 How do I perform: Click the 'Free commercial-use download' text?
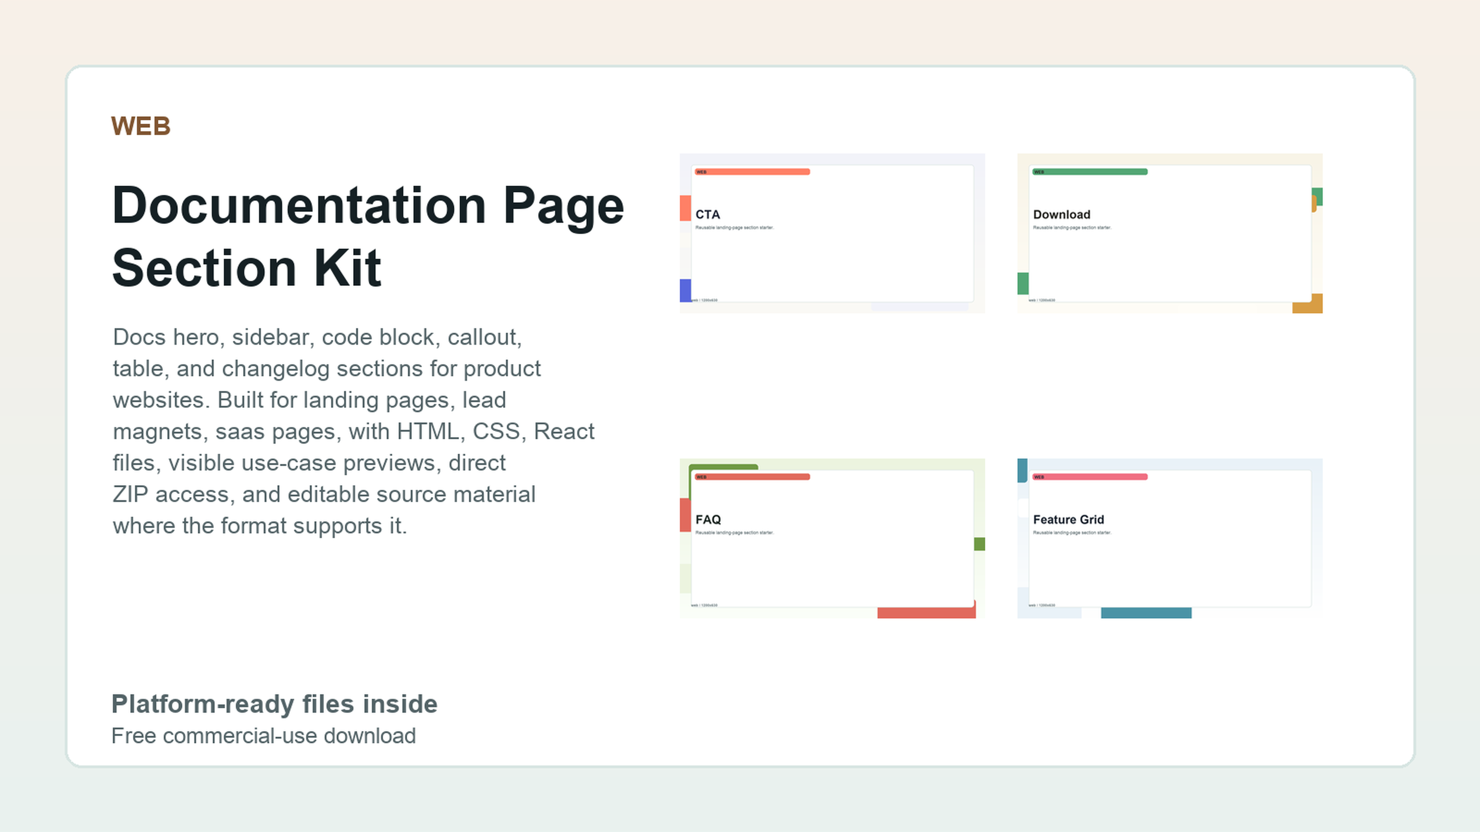(x=263, y=736)
